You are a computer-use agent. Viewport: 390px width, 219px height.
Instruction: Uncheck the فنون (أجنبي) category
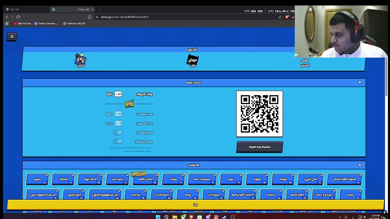(74, 195)
